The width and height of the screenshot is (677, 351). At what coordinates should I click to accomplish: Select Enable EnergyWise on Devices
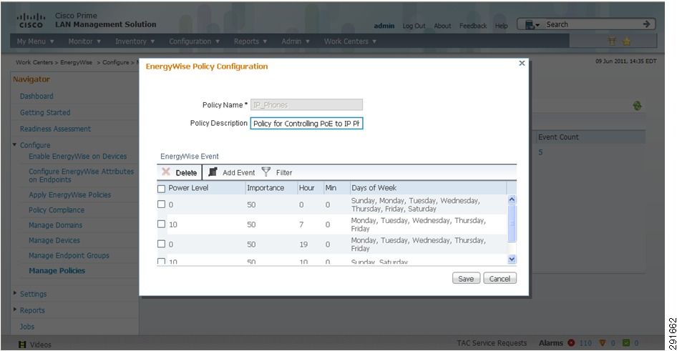(78, 156)
